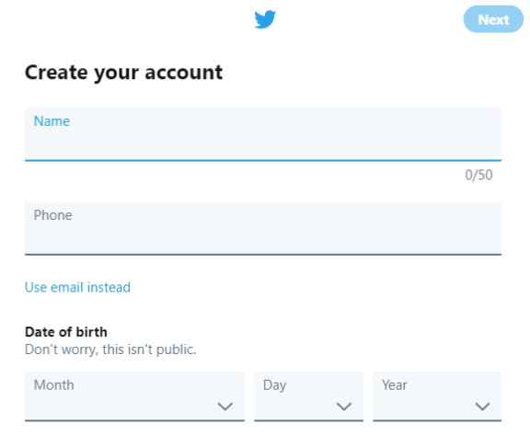Open the Year dropdown
The width and height of the screenshot is (530, 435).
click(437, 396)
